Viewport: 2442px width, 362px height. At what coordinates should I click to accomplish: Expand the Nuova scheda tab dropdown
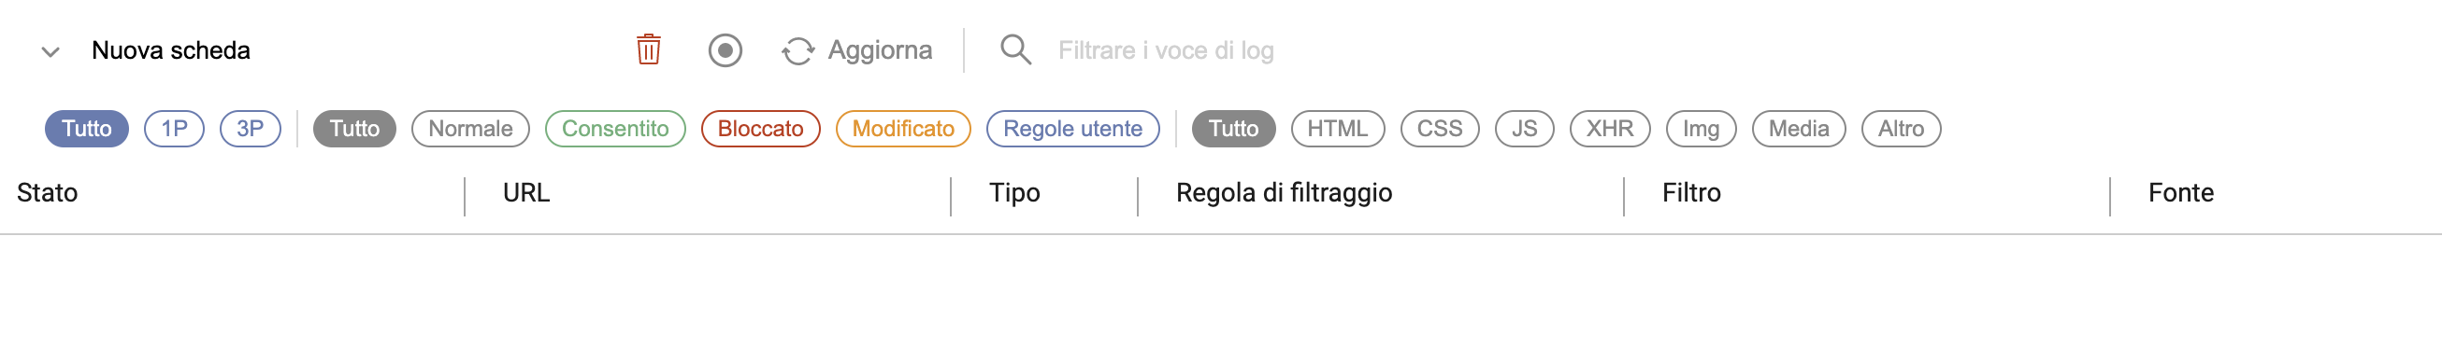[x=50, y=51]
